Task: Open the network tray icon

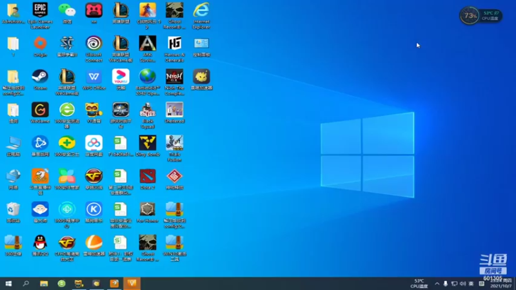Action: tap(455, 284)
